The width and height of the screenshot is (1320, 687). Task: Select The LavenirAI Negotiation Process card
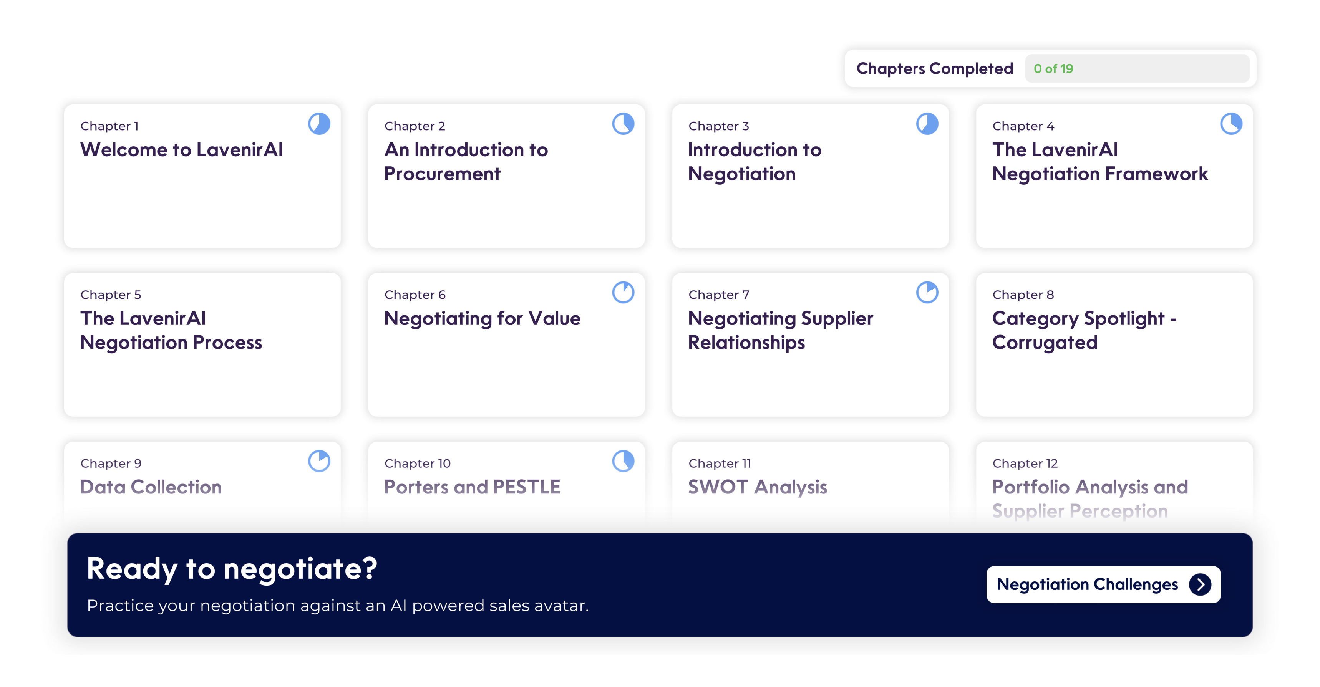click(202, 345)
